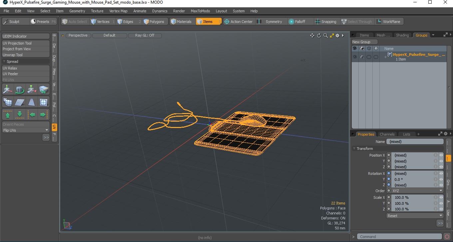Toggle Position X keyframe dot

pos(388,155)
